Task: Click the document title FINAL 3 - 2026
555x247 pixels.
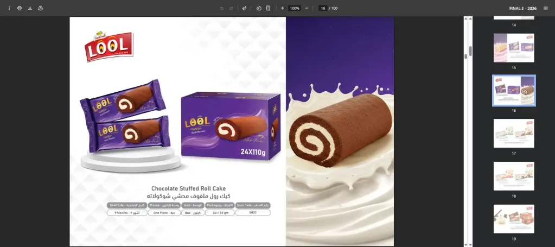Action: [523, 8]
